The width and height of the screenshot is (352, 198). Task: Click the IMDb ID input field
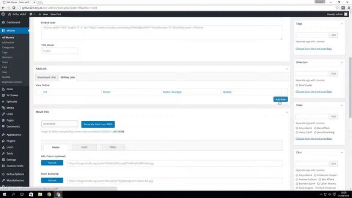(60, 124)
